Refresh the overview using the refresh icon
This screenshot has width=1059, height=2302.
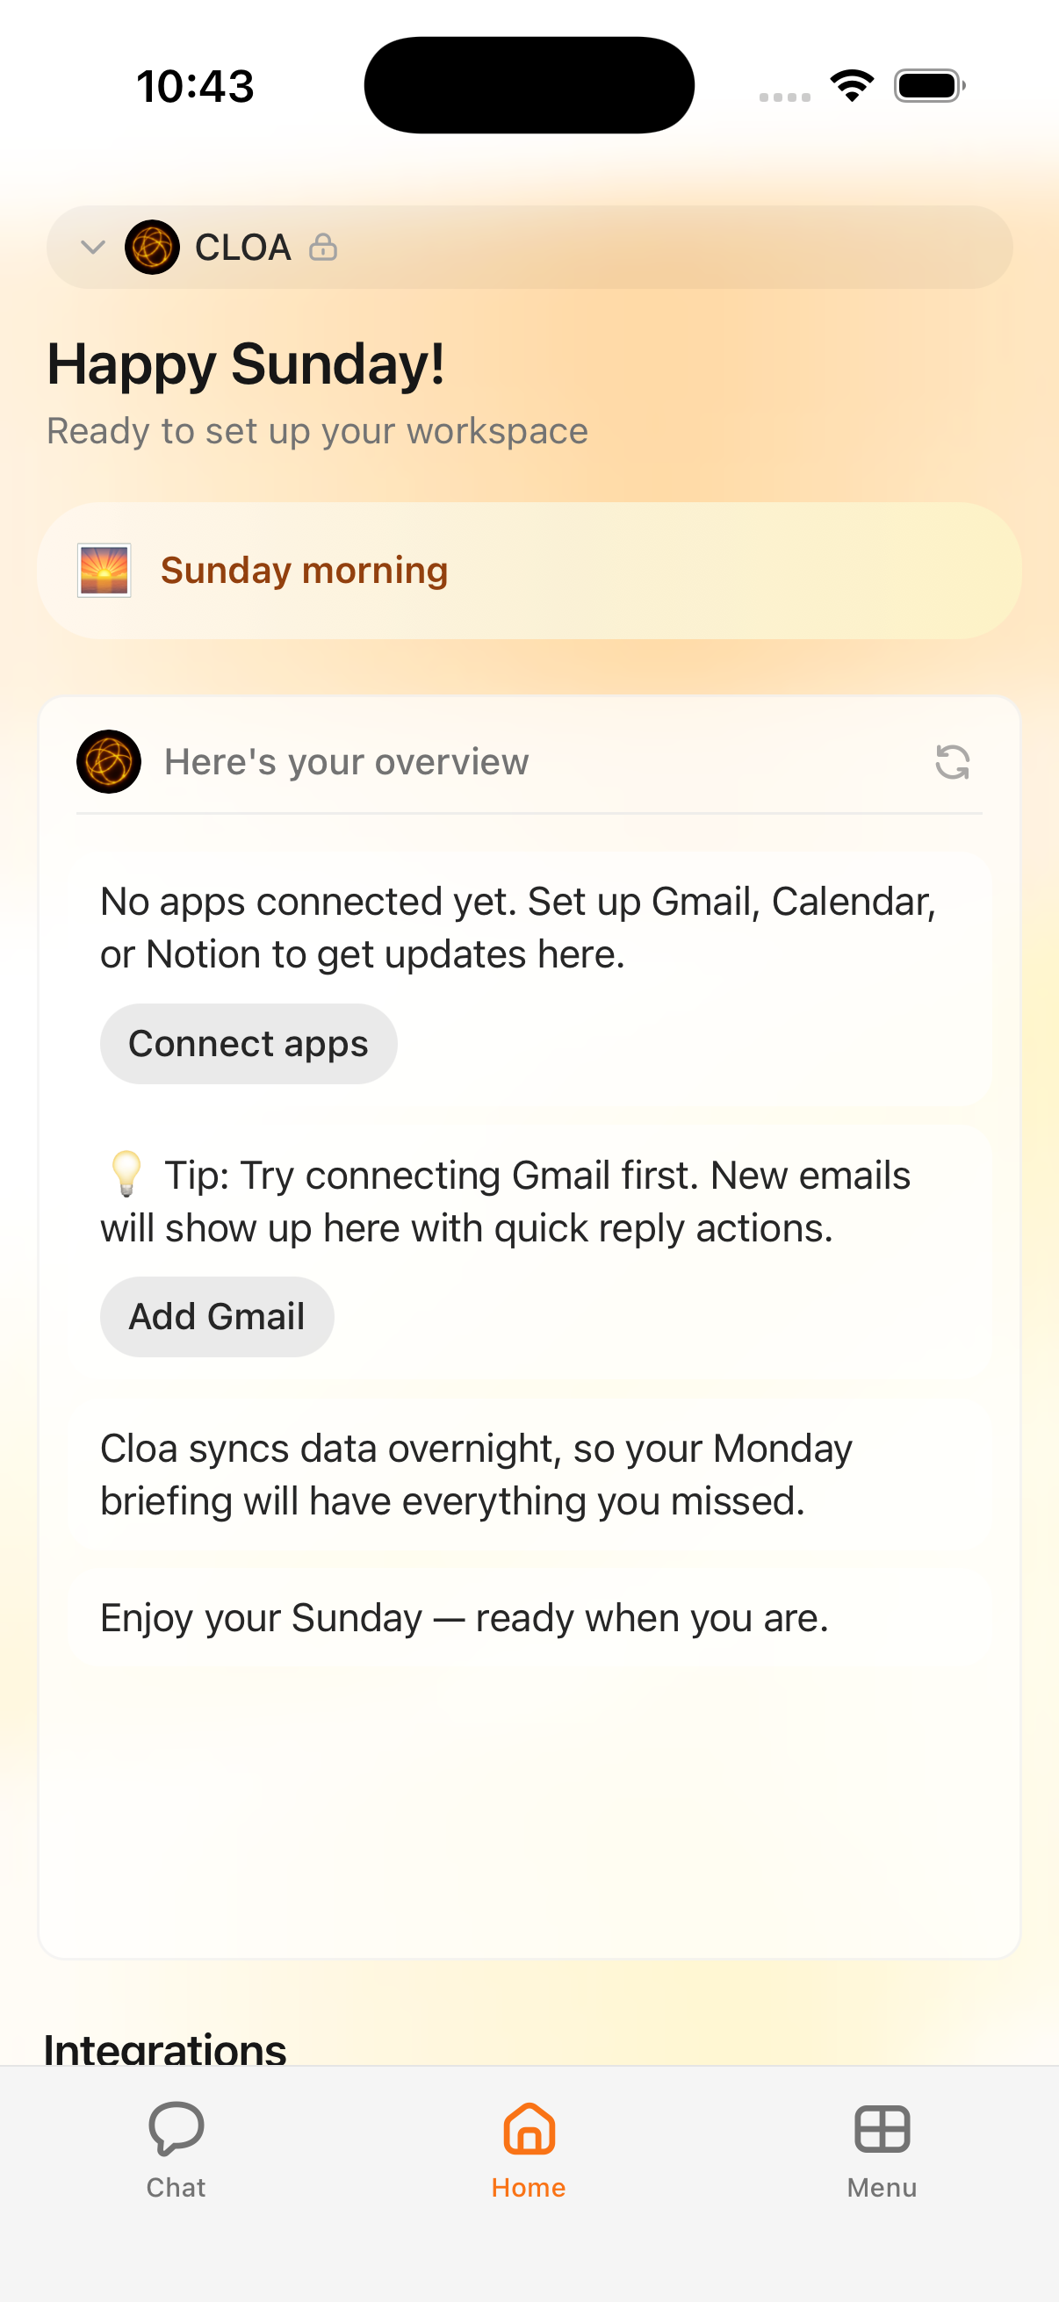952,762
